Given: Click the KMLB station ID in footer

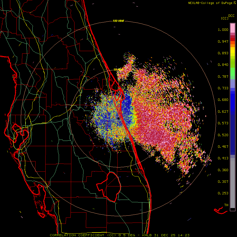Looking at the screenshot, I should pyautogui.click(x=147, y=235).
